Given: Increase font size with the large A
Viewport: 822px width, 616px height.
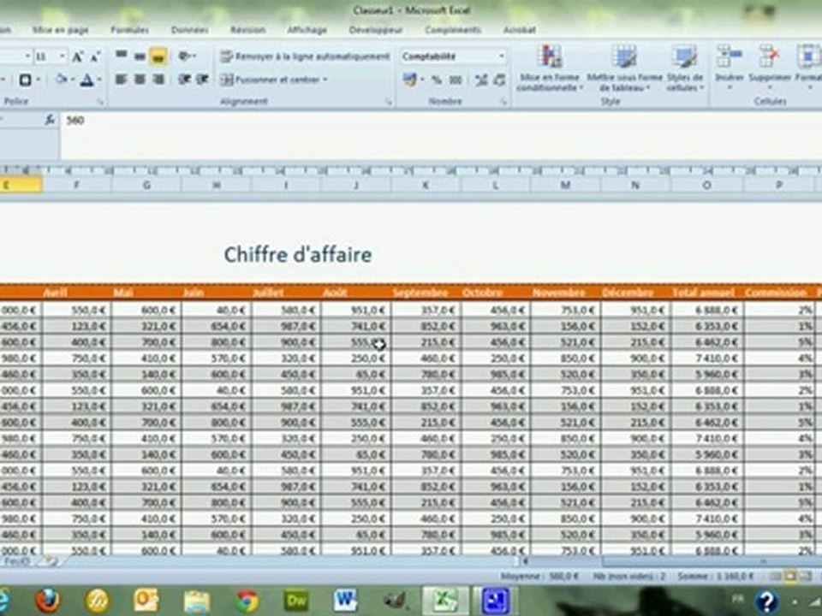Looking at the screenshot, I should [x=77, y=56].
